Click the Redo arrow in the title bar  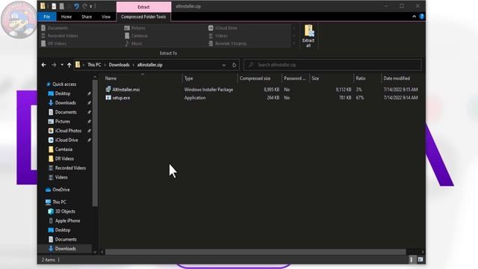(84, 6)
